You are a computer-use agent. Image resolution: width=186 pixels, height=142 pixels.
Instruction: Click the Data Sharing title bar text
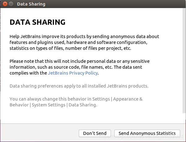31,4
